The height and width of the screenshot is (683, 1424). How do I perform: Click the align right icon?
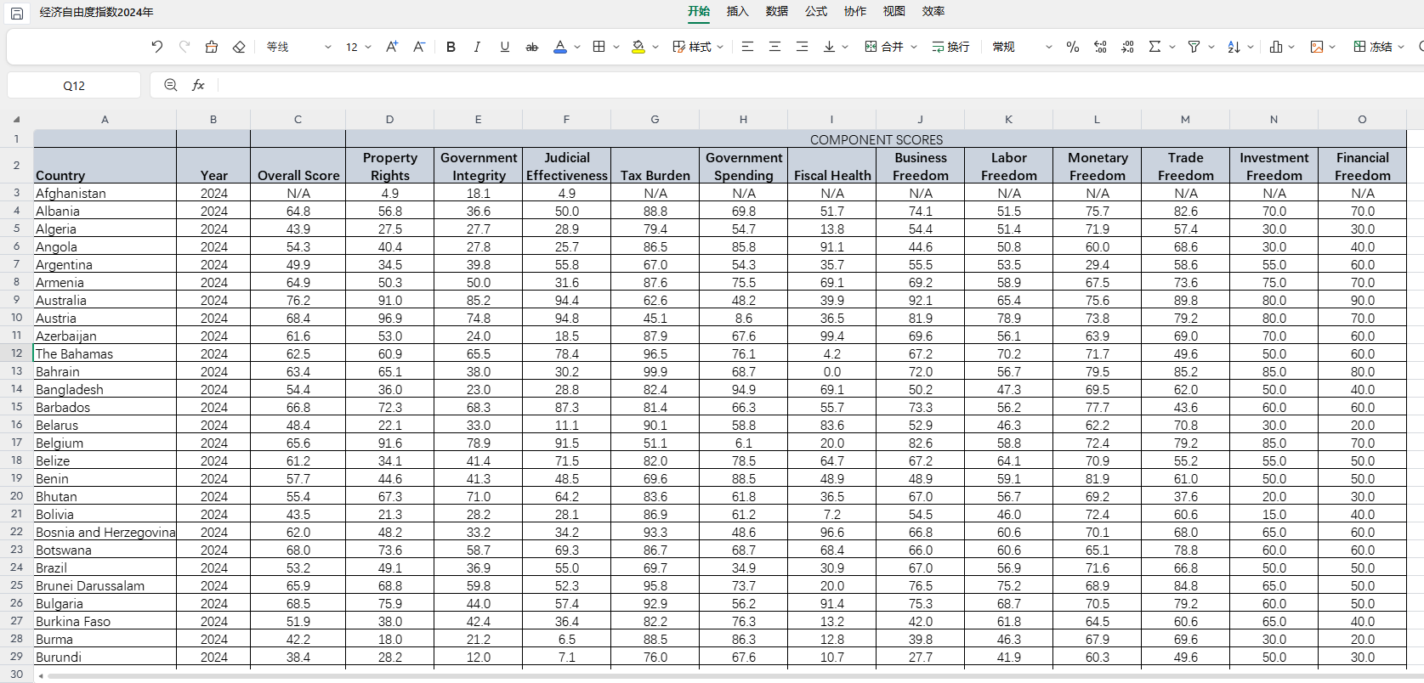pos(802,47)
